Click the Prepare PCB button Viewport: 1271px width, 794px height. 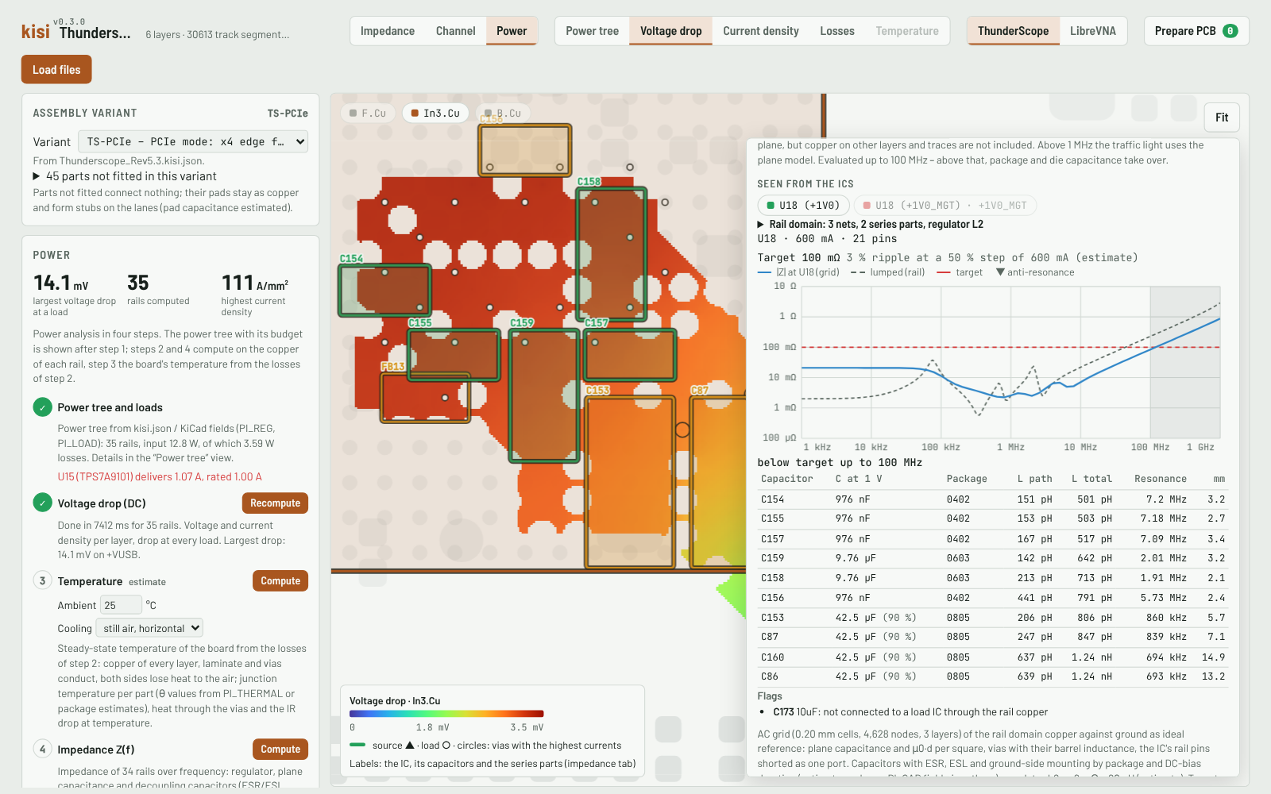(x=1196, y=31)
